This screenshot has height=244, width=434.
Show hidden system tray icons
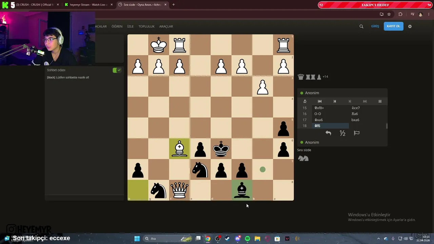379,239
